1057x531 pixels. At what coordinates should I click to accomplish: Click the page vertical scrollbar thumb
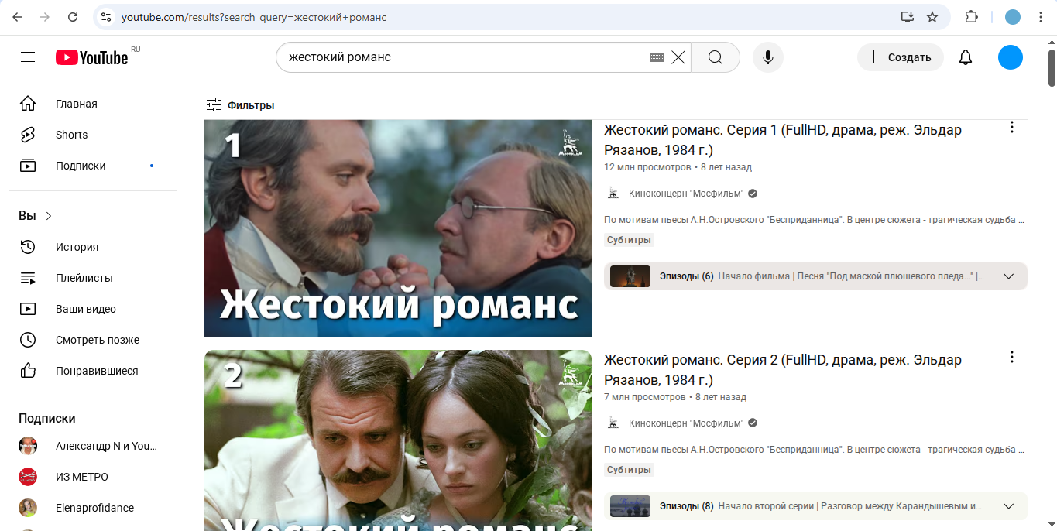coord(1052,67)
